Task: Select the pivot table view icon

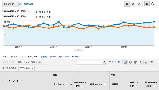Action: (x=151, y=62)
